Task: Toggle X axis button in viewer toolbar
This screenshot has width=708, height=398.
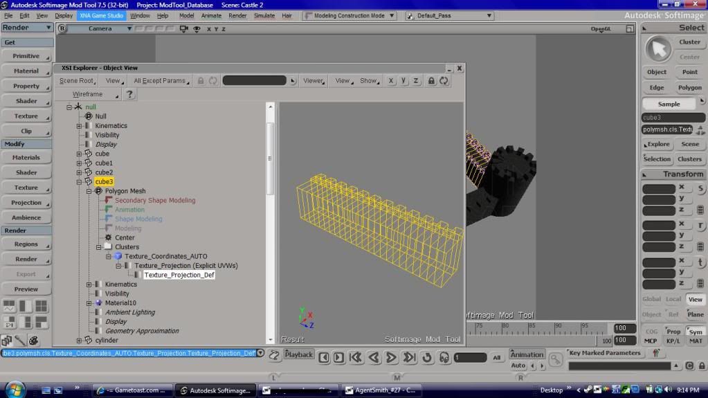Action: point(390,81)
